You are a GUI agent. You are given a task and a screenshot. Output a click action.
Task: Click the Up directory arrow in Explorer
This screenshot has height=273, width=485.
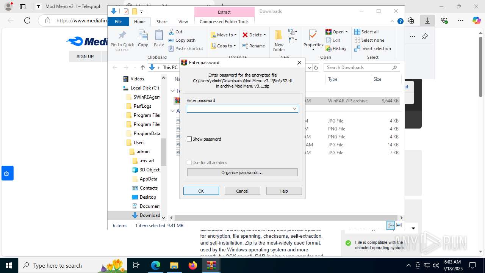coord(142,67)
